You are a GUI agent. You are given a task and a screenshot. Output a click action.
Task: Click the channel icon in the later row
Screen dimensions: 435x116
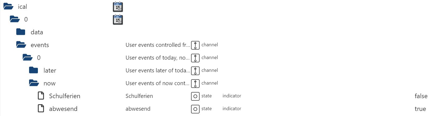click(x=195, y=71)
